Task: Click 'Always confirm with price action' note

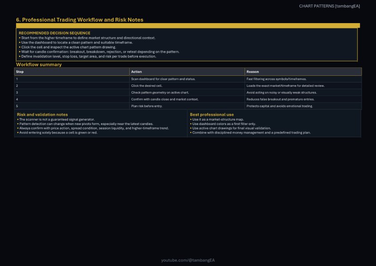Action: (x=94, y=128)
